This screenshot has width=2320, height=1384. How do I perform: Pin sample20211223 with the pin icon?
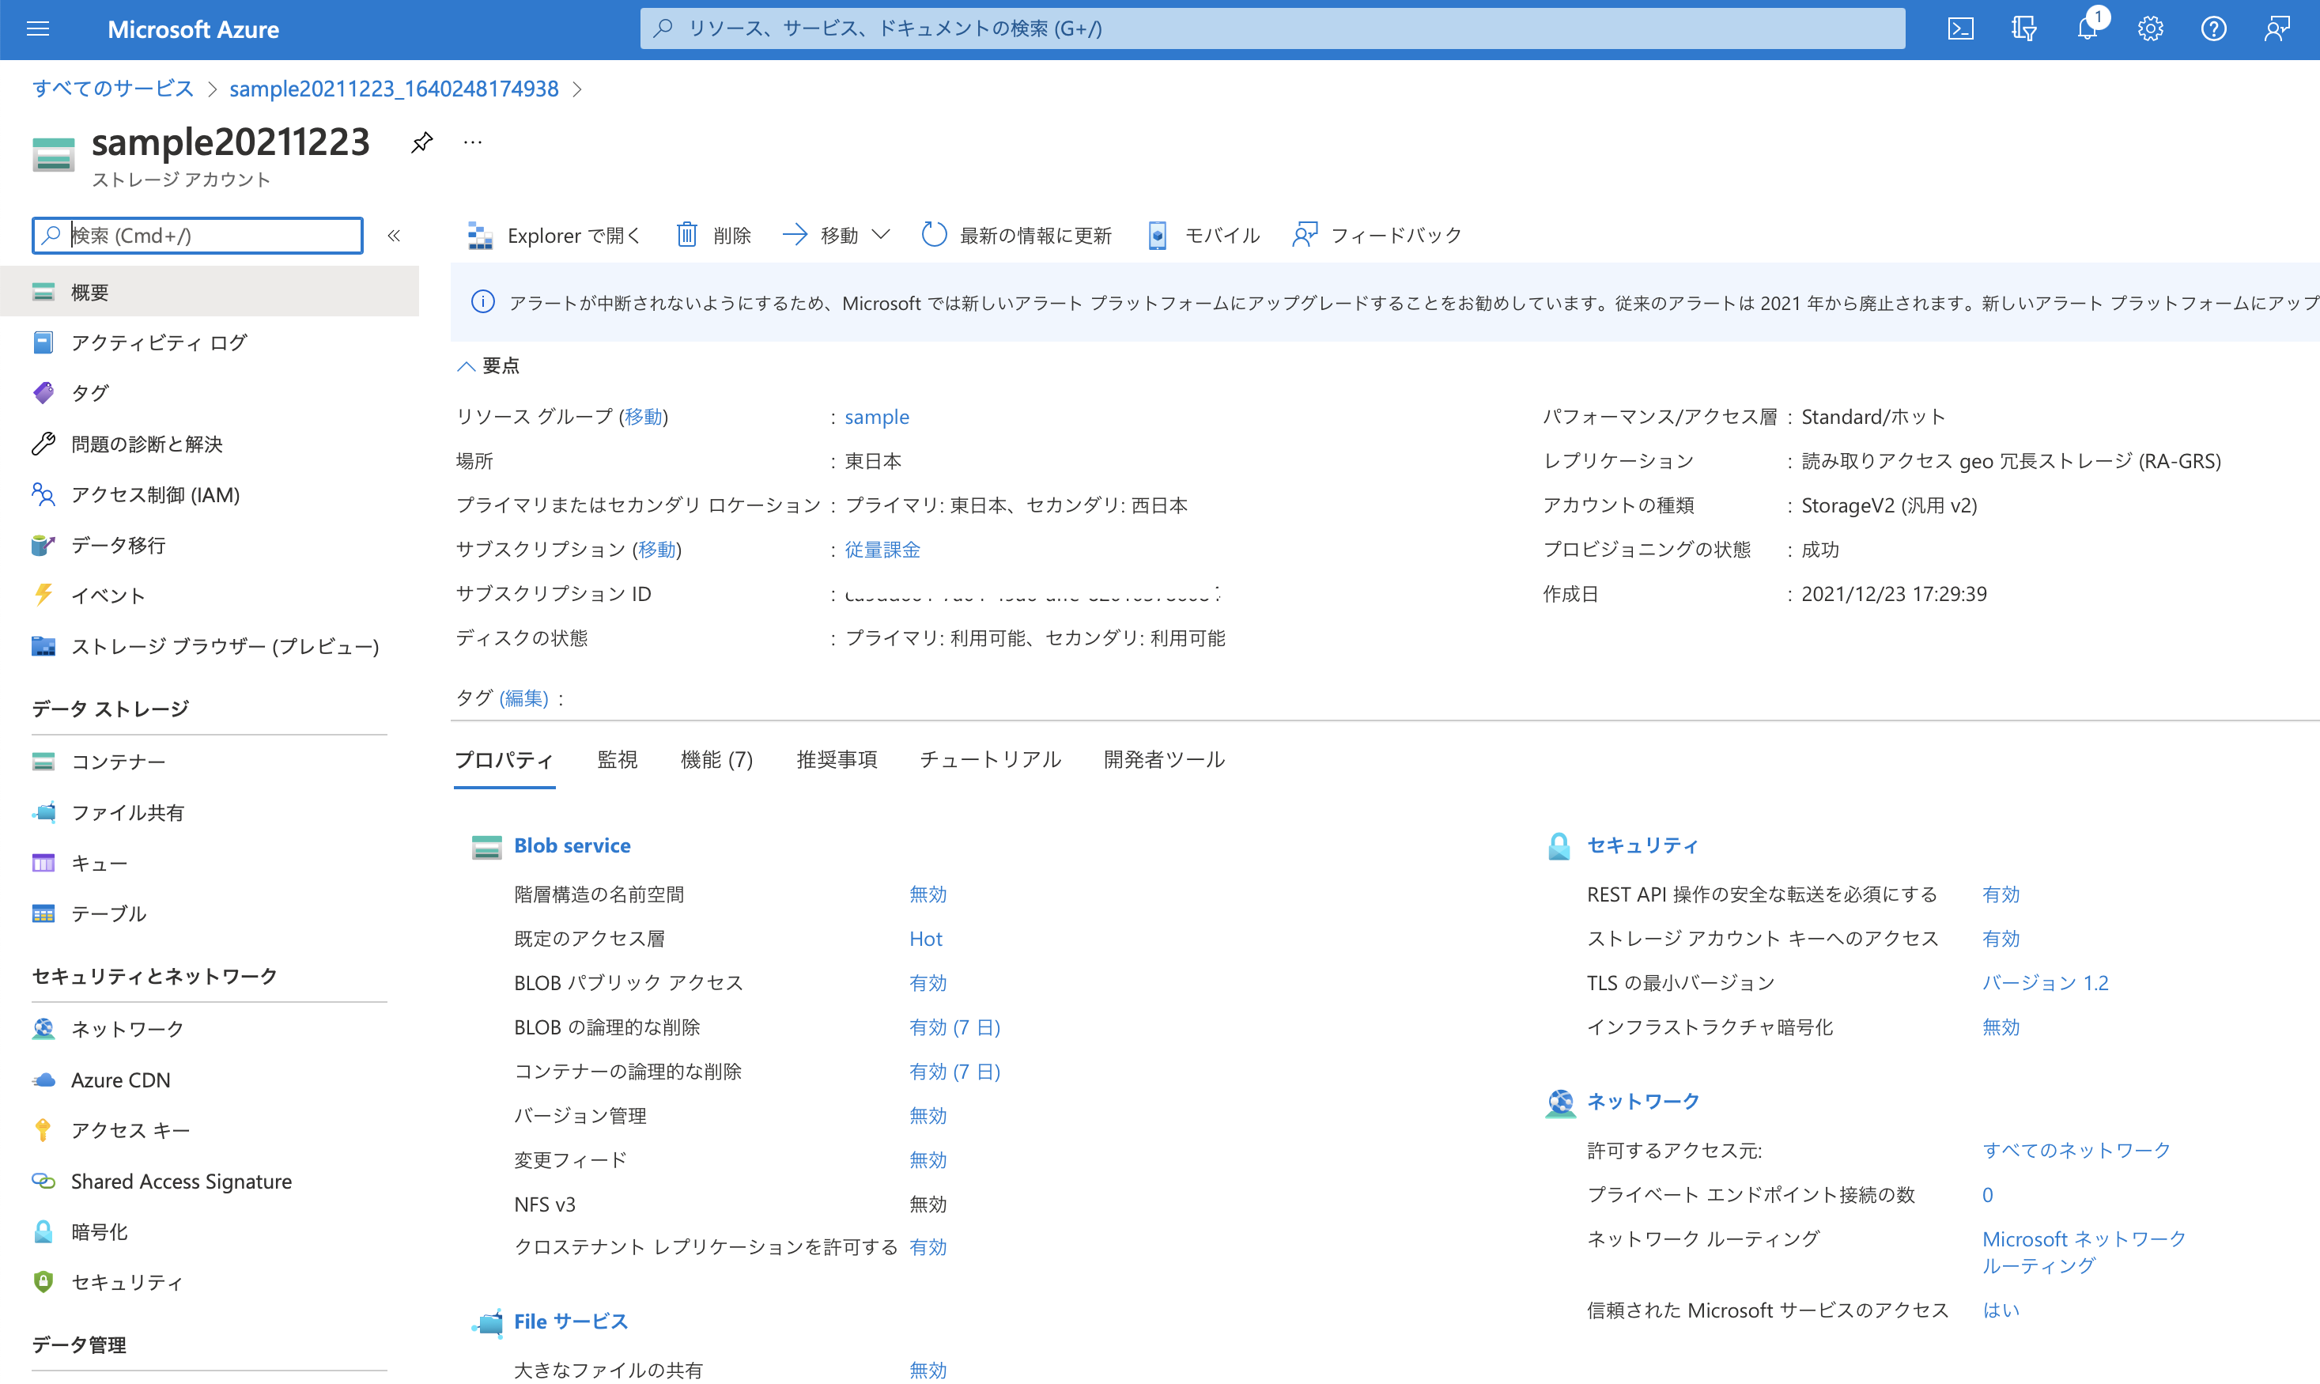click(x=421, y=142)
